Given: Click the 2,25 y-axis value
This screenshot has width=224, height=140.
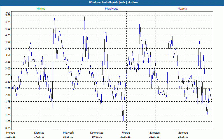Looking at the screenshot, I should [x=8, y=88].
